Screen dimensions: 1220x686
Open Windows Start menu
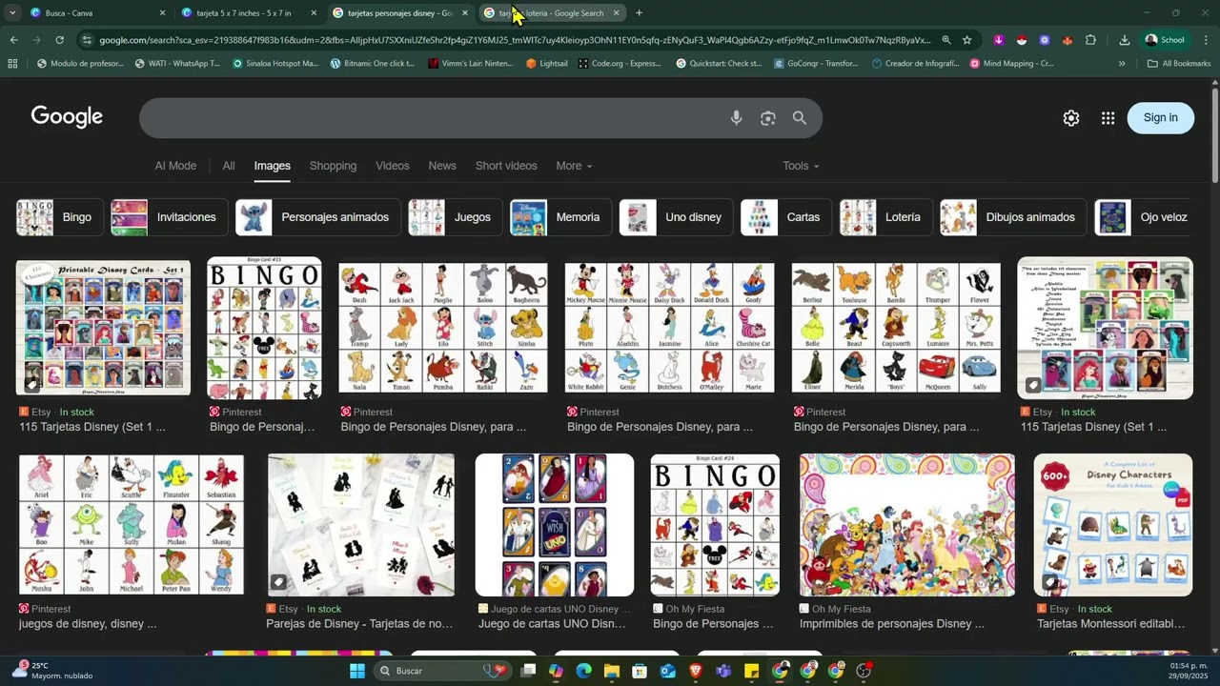[x=356, y=671]
